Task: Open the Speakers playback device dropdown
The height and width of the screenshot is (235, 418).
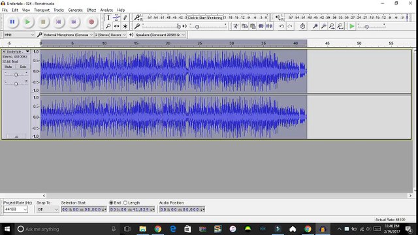Action: (x=160, y=35)
